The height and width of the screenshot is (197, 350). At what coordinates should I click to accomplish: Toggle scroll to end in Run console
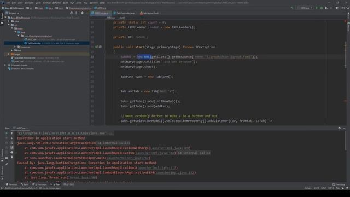tap(12, 148)
